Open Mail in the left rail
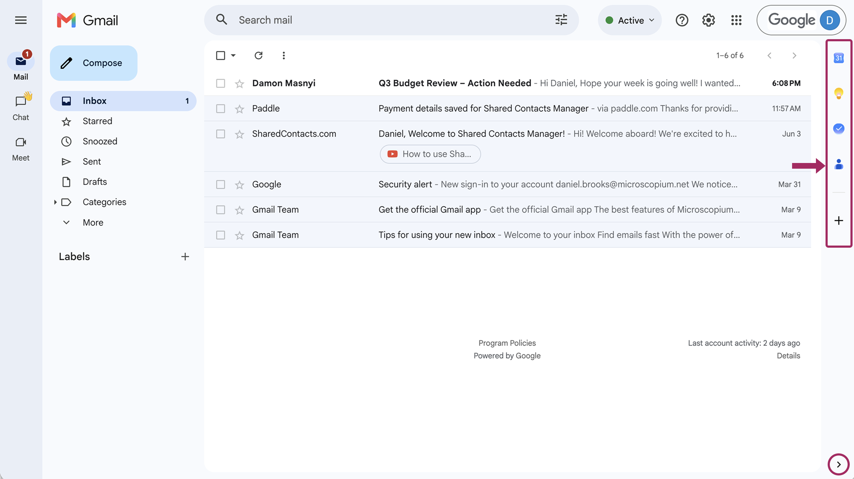854x479 pixels. pos(21,66)
